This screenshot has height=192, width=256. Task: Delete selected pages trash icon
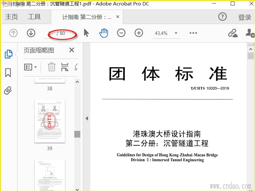click(x=52, y=67)
